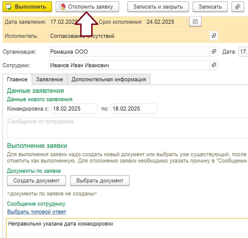Switch to the Заявление tab
This screenshot has height=238, width=248.
click(50, 79)
